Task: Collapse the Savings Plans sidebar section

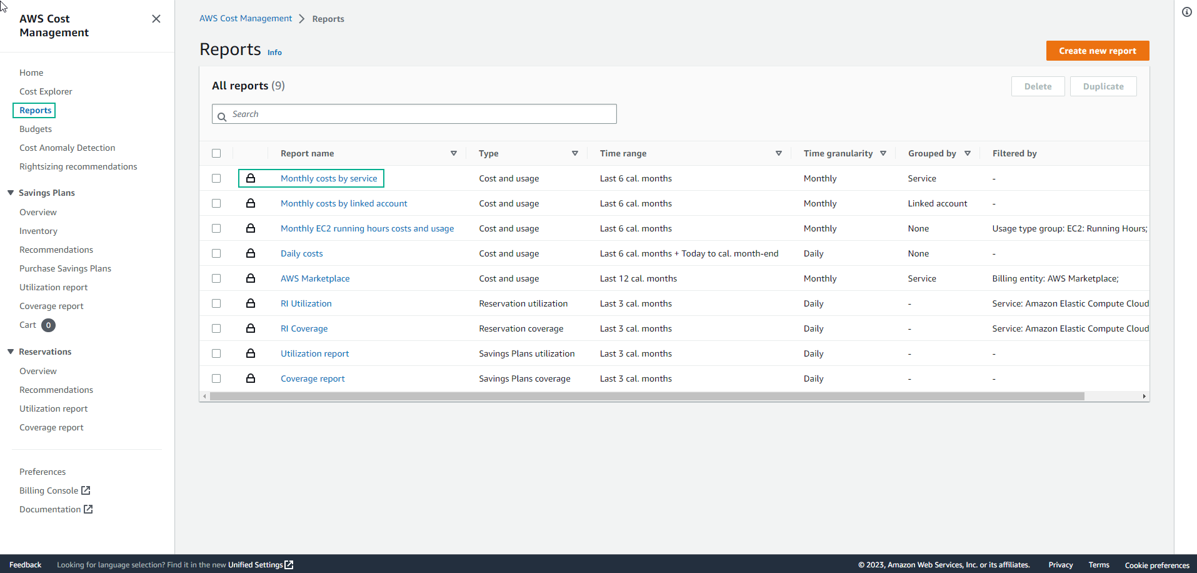Action: pos(11,193)
